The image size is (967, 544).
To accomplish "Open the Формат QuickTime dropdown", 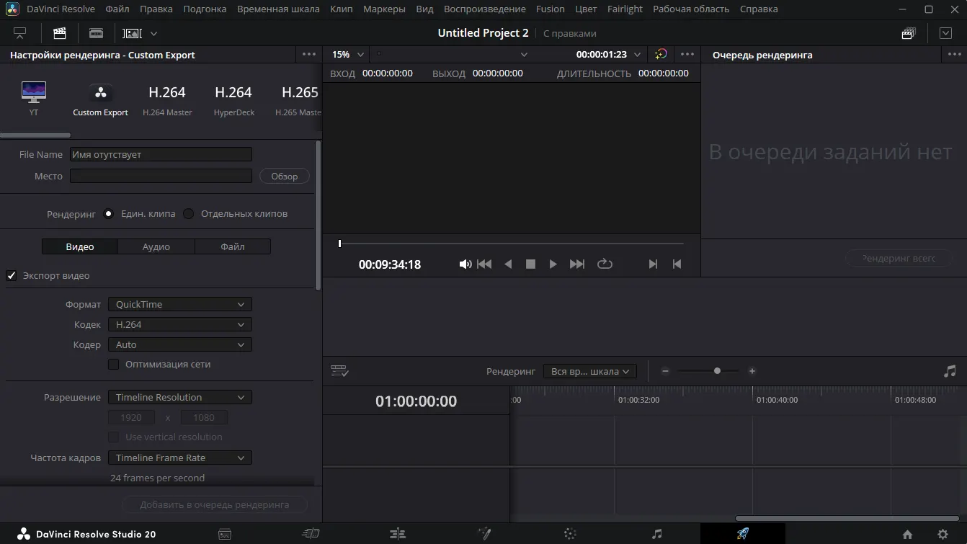I will pos(179,305).
